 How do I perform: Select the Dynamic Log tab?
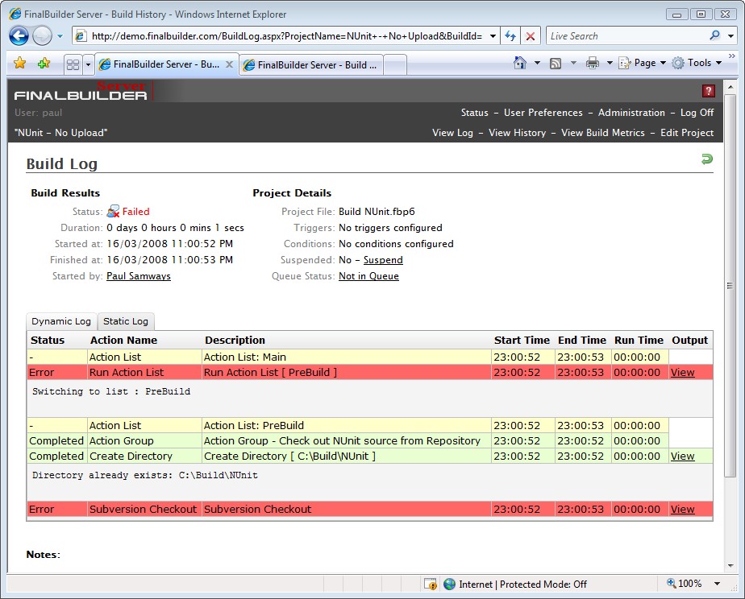click(61, 321)
